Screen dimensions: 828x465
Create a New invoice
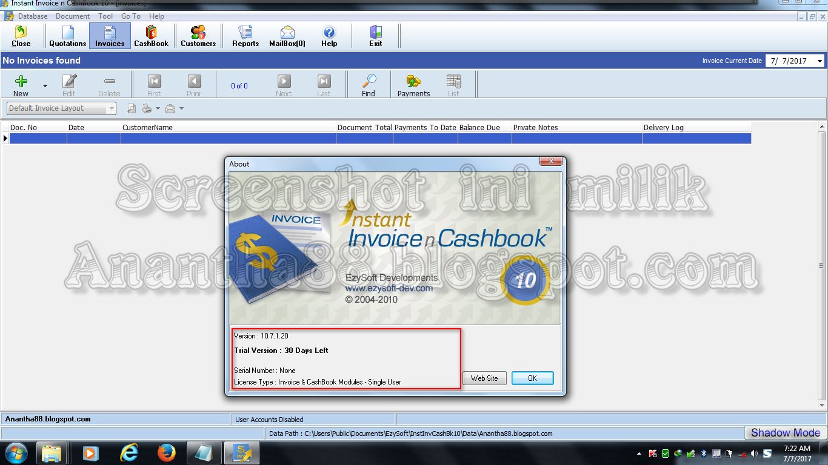point(21,85)
